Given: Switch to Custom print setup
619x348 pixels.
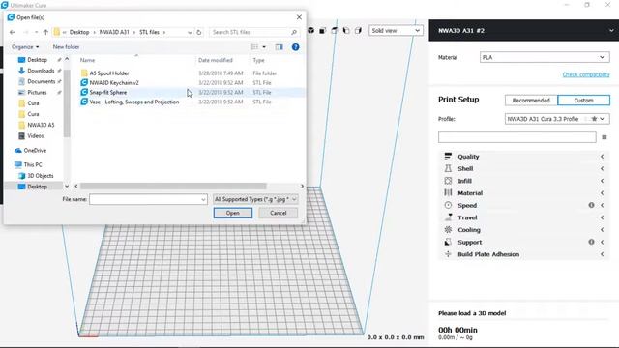Looking at the screenshot, I should coord(583,101).
